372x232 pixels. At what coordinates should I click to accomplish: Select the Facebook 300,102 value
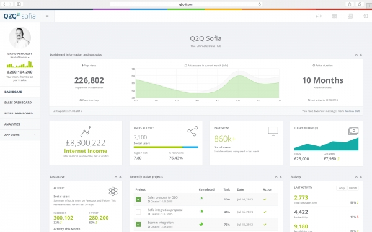tap(63, 218)
